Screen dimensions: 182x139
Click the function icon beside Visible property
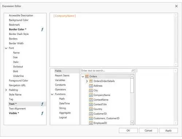(x=42, y=113)
